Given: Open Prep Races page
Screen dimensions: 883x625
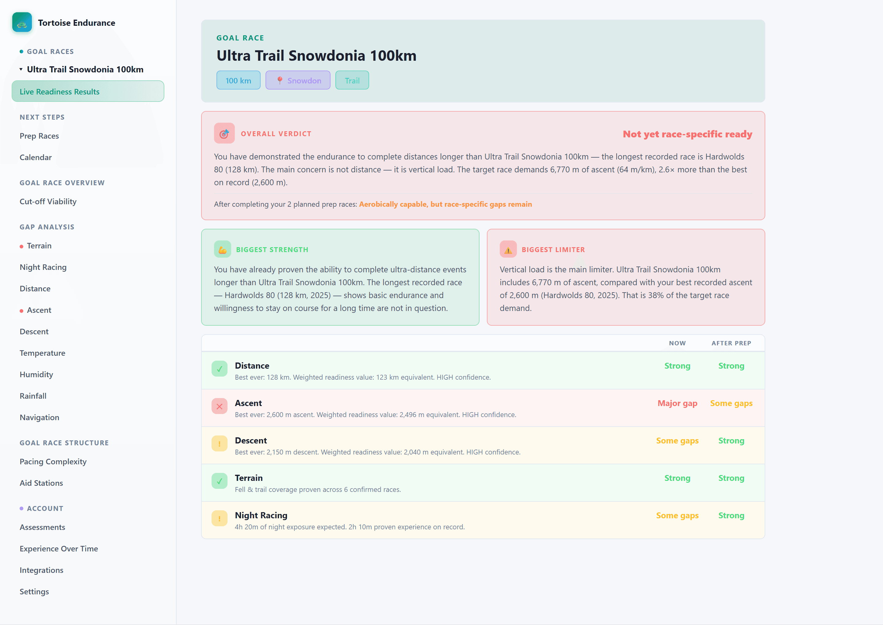Looking at the screenshot, I should click(39, 136).
